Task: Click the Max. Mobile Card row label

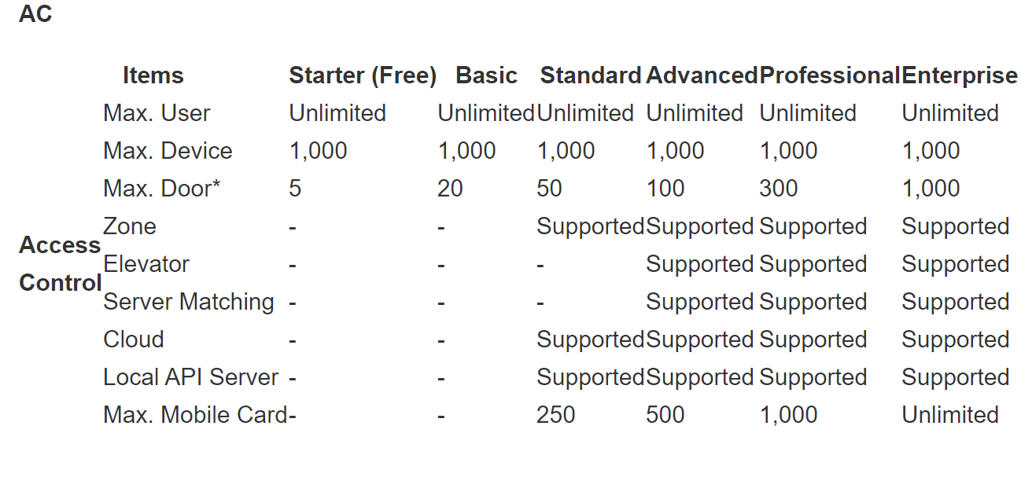Action: (195, 415)
